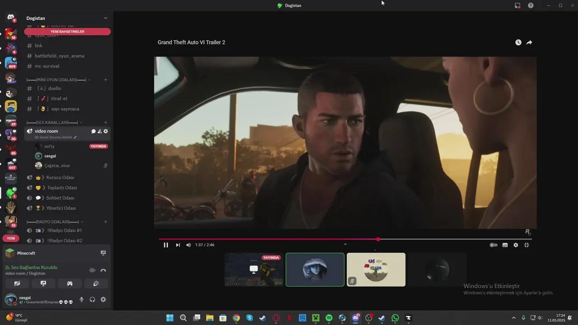Select cesgal's highlighted avatar tile

(x=315, y=269)
